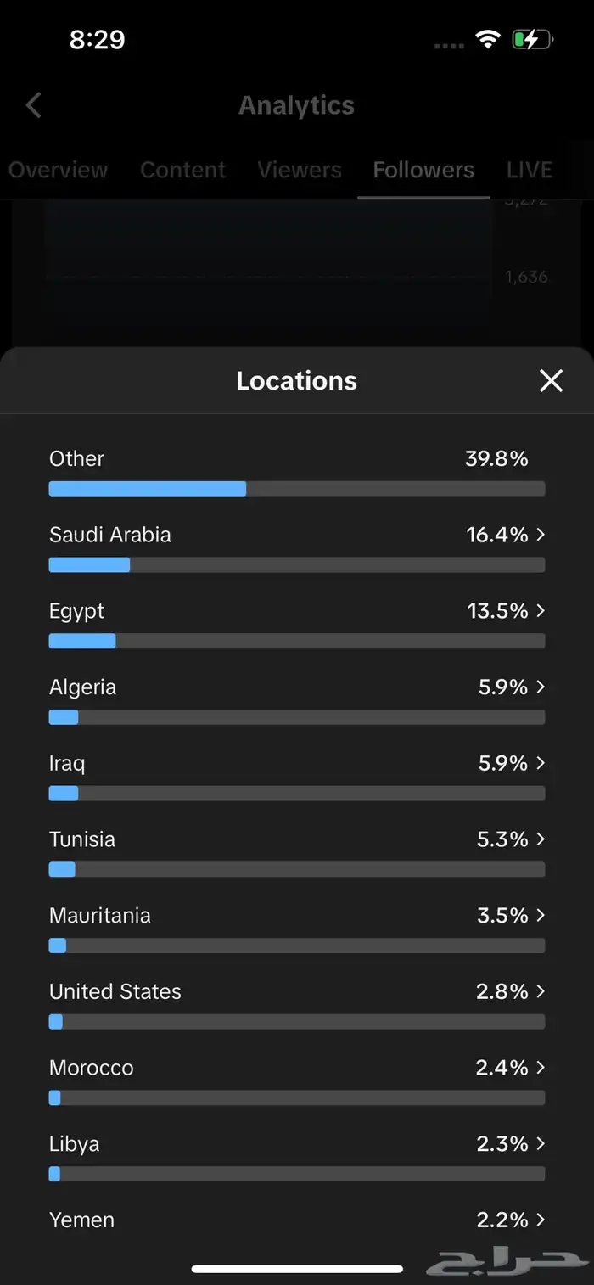Go to the LIVE tab
Screen dimensions: 594x1285
pyautogui.click(x=530, y=170)
